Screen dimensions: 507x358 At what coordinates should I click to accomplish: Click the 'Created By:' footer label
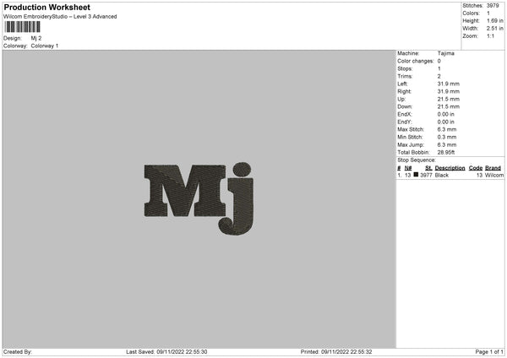click(18, 352)
